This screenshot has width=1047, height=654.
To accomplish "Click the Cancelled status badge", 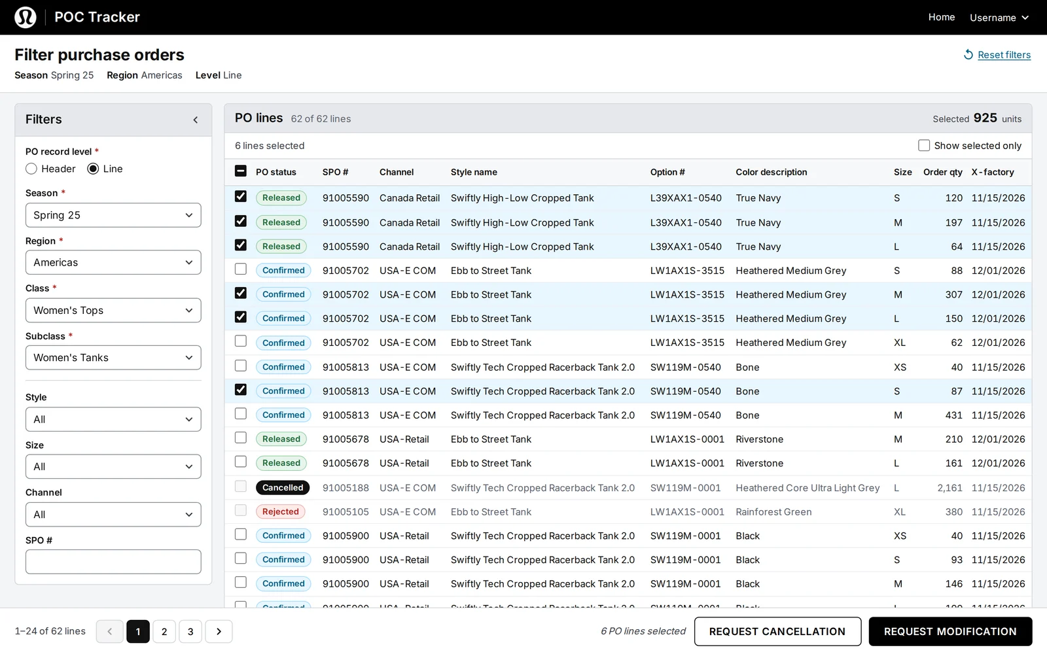I will pos(283,487).
